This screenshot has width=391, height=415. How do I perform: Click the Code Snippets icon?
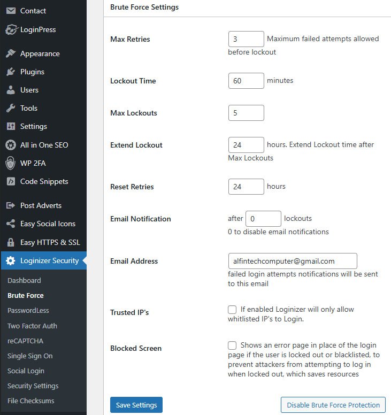11,181
